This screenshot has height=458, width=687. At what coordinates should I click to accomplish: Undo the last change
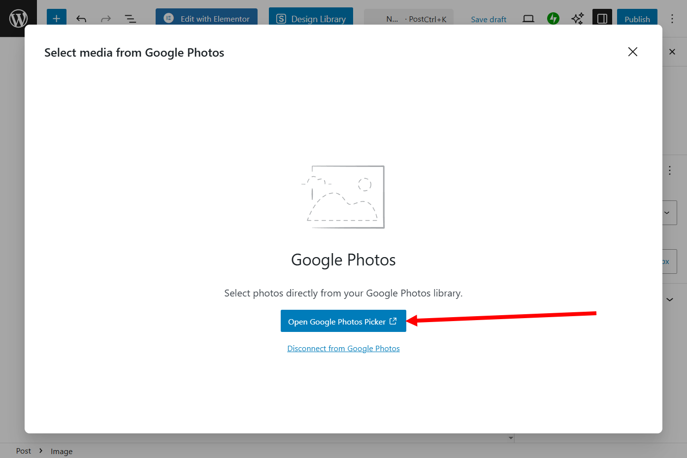tap(81, 19)
